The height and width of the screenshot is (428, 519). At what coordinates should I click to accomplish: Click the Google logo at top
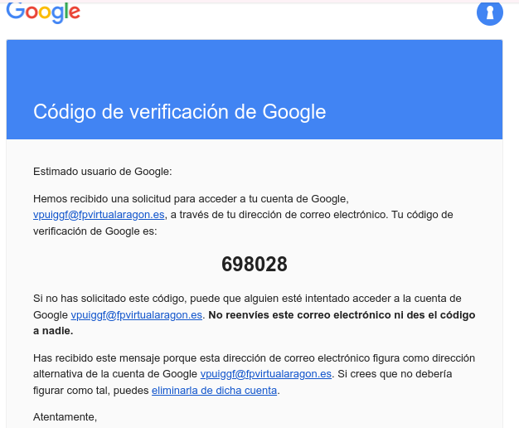coord(43,12)
